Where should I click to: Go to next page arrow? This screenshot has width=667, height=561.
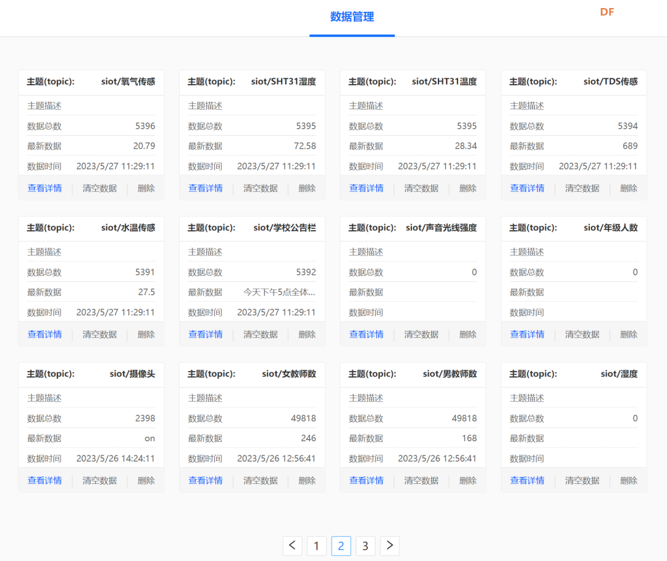click(x=390, y=546)
